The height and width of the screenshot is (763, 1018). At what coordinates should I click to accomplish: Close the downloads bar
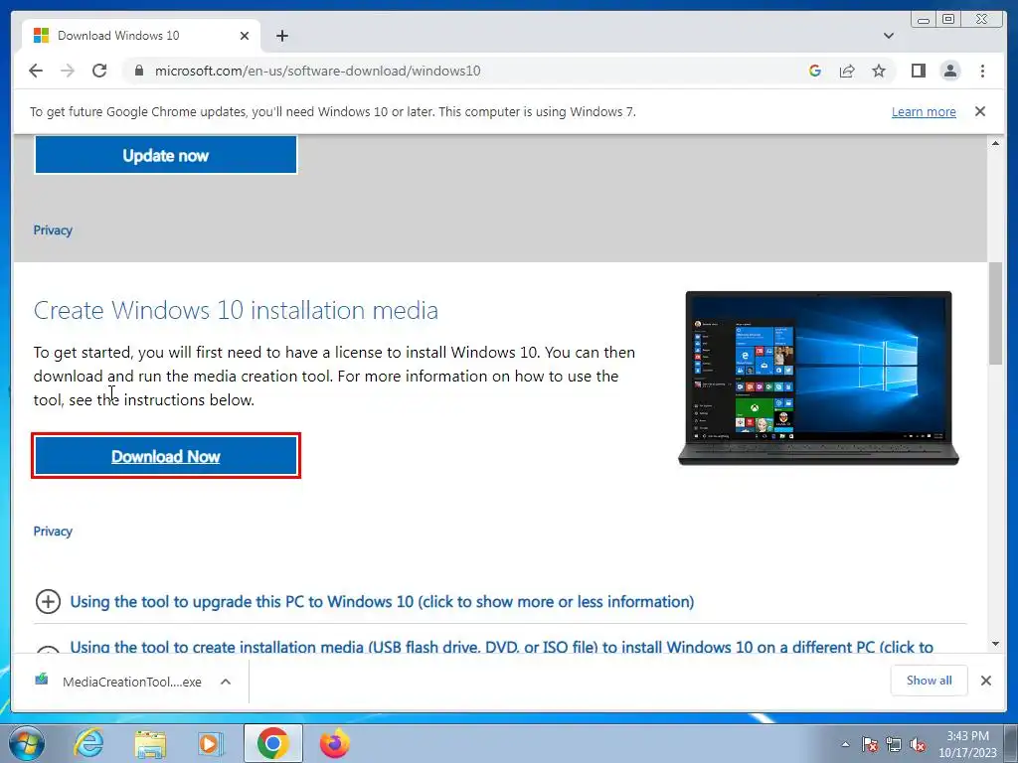tap(985, 681)
